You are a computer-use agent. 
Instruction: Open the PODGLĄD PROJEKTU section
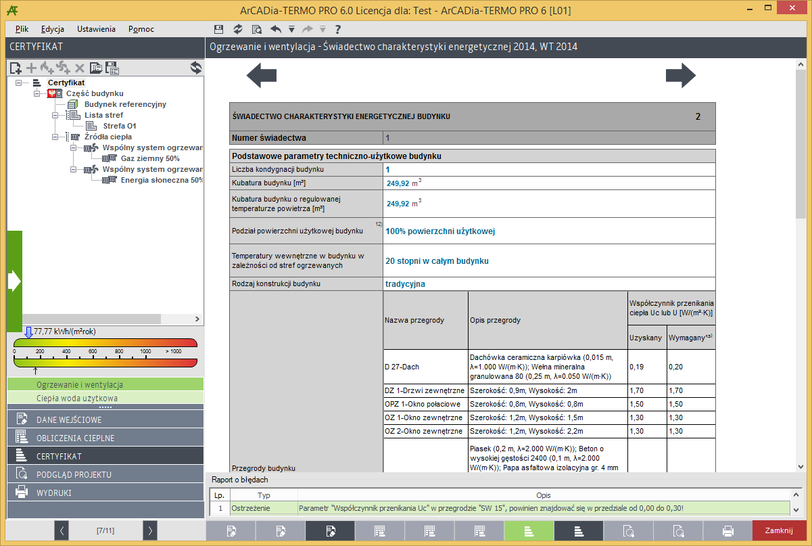[x=105, y=474]
